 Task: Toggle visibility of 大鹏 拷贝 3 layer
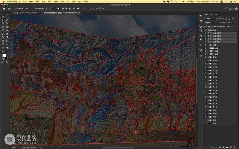pos(205,36)
